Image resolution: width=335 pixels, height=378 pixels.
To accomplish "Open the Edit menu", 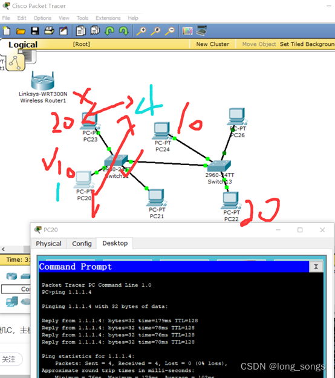I will pos(22,18).
